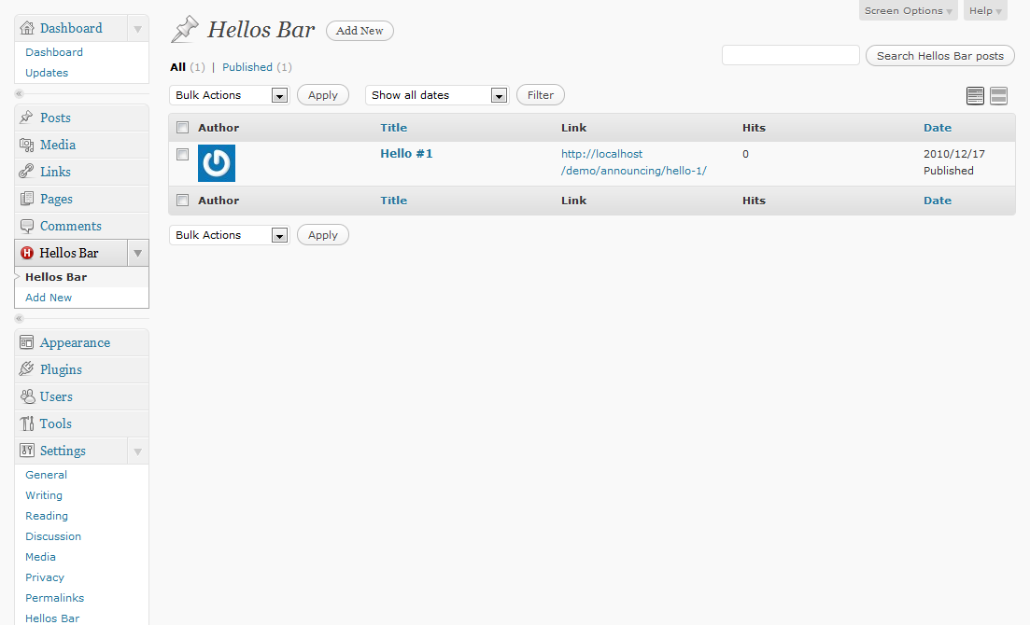1030x625 pixels.
Task: Open the bottom Bulk Actions dropdown
Action: pos(230,235)
